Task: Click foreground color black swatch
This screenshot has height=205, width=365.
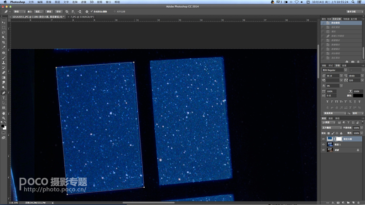Action: click(3, 126)
